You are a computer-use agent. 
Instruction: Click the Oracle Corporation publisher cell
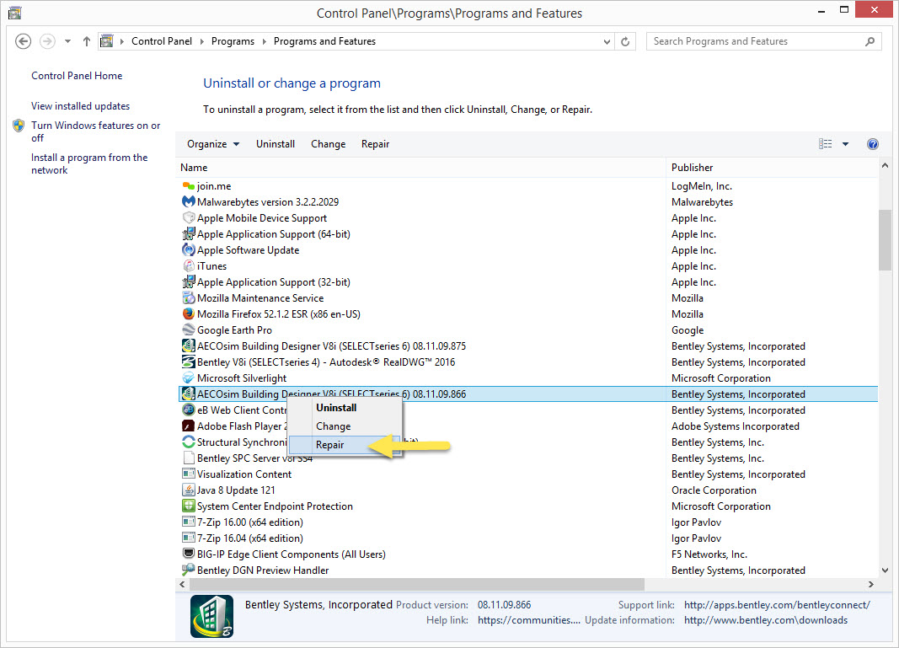714,490
